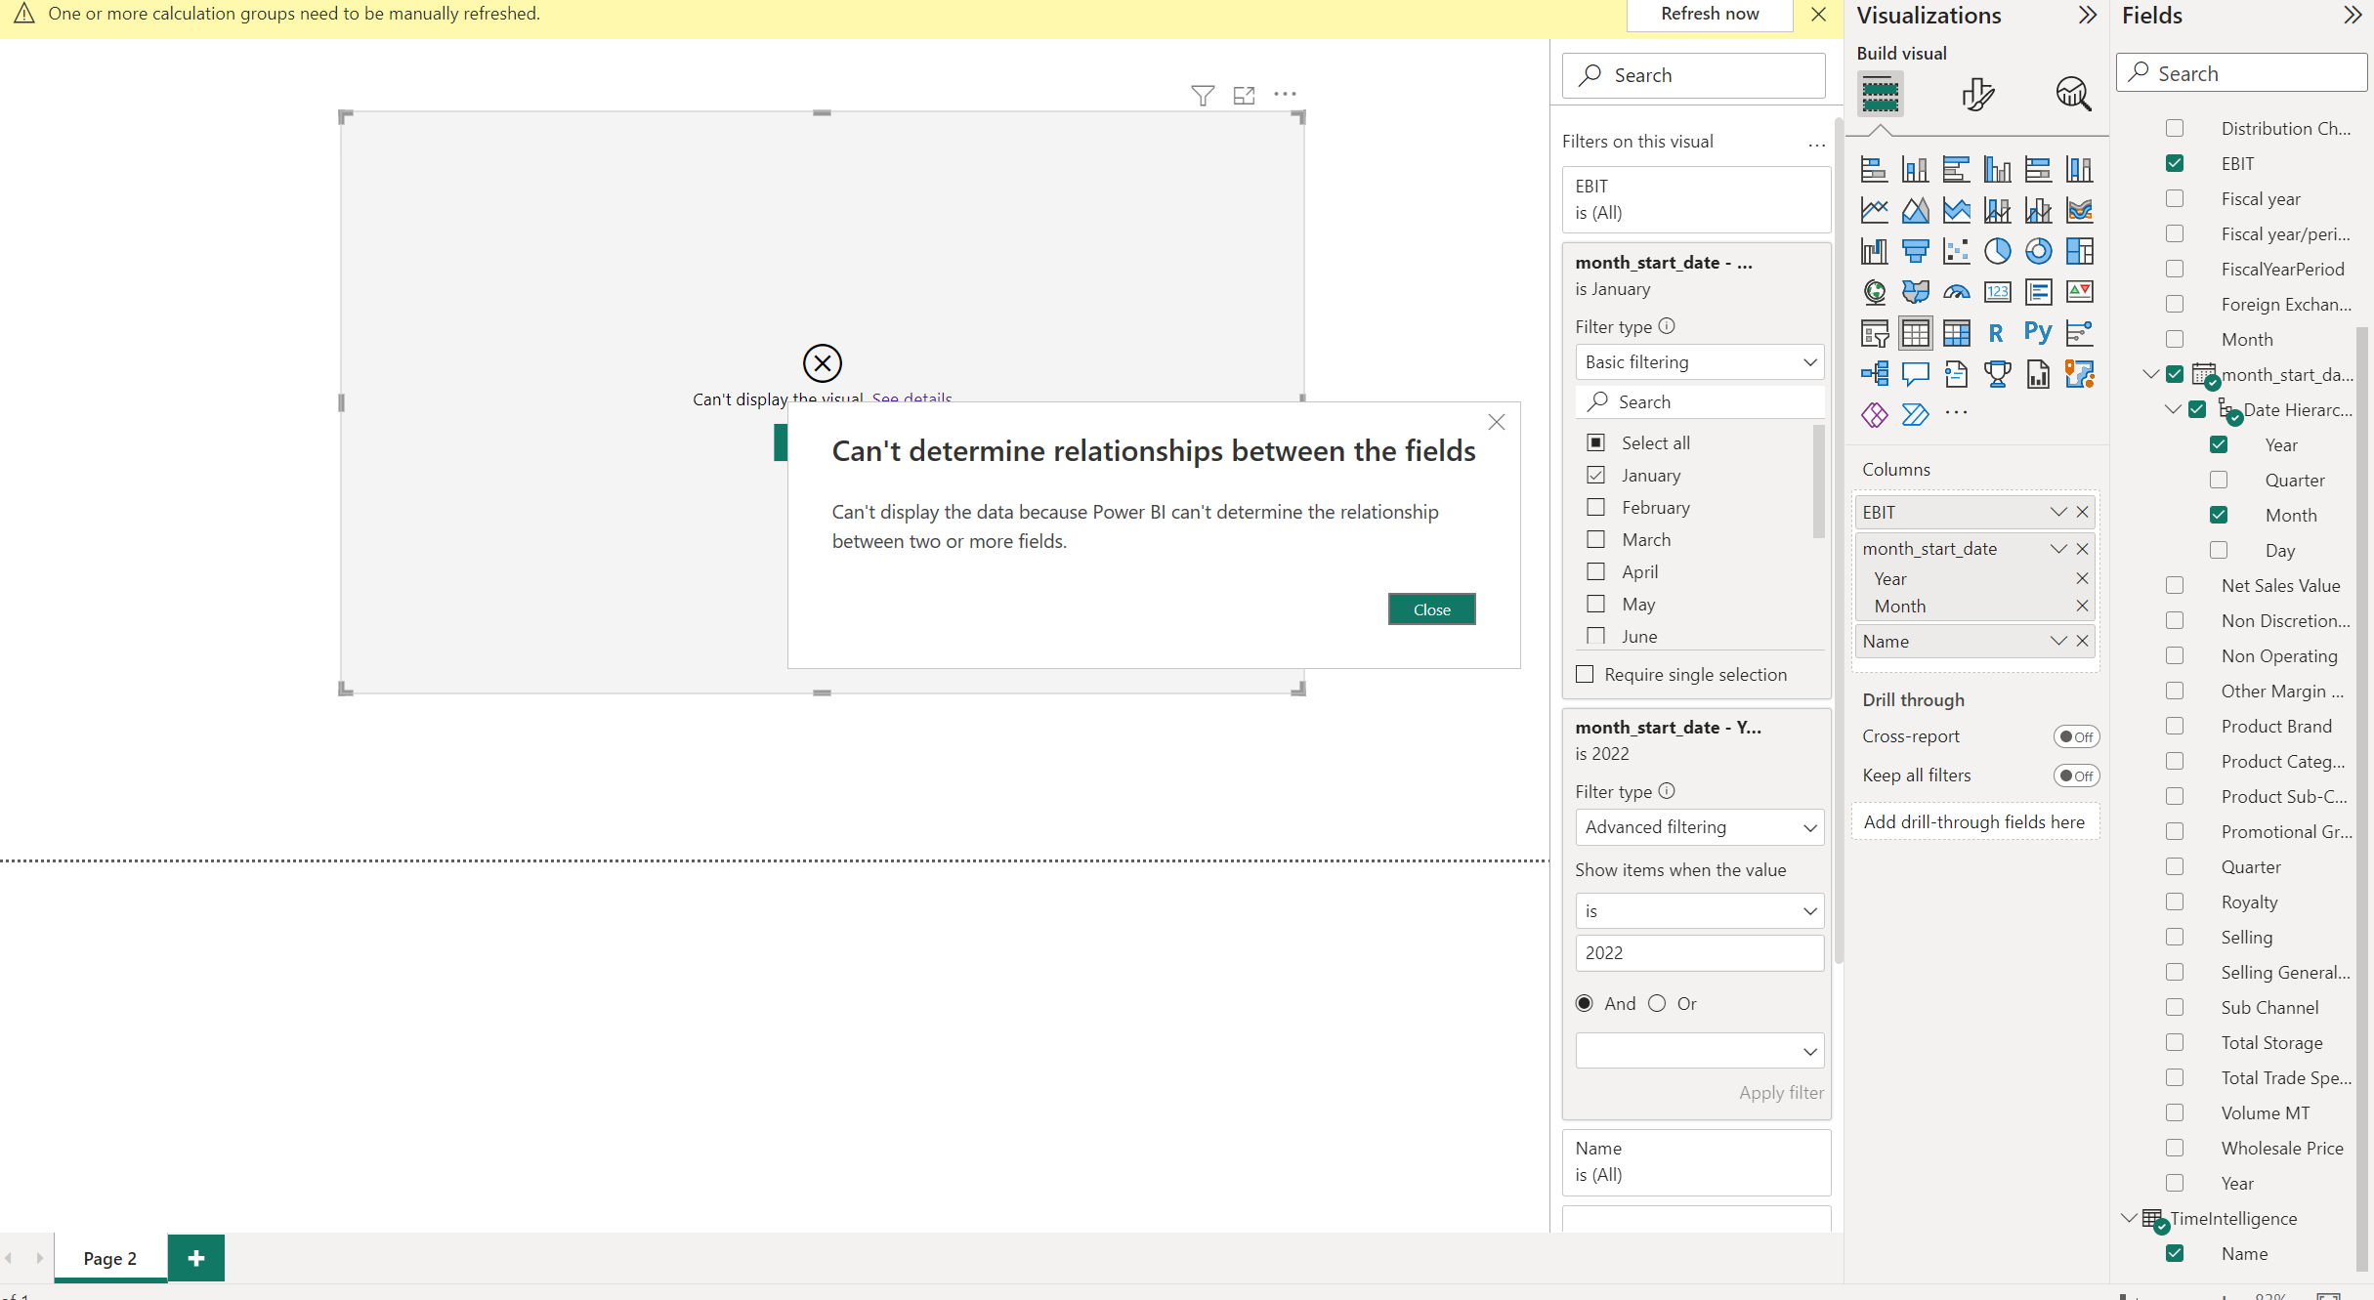Select the Table visualization icon
The height and width of the screenshot is (1300, 2374).
[1915, 333]
